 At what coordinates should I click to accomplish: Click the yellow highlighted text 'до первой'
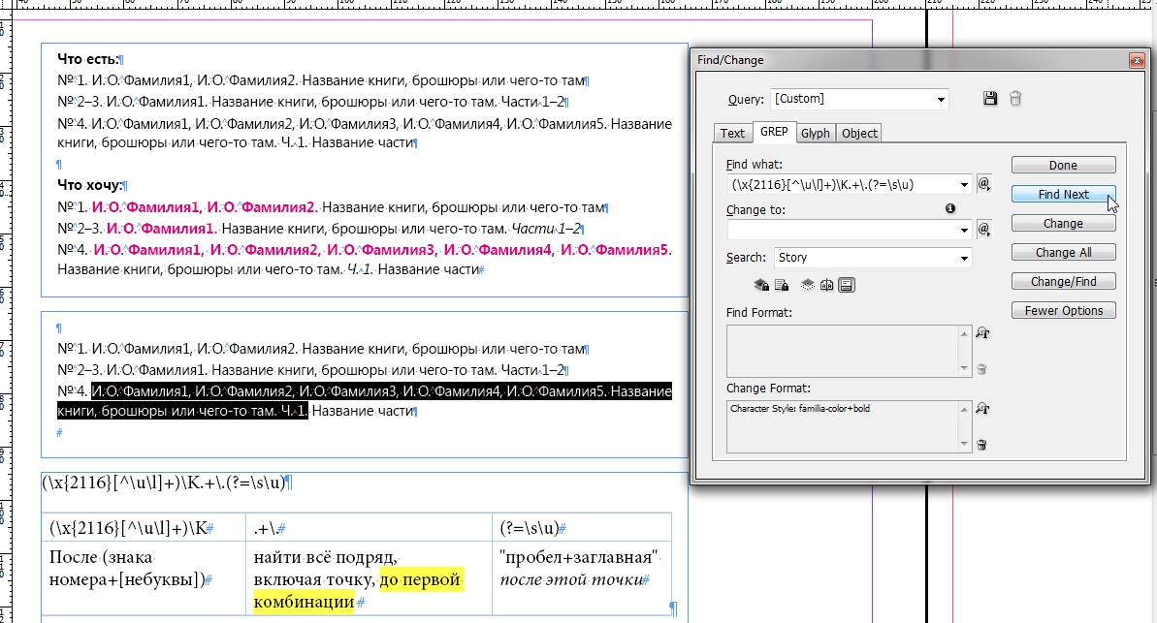click(x=421, y=579)
